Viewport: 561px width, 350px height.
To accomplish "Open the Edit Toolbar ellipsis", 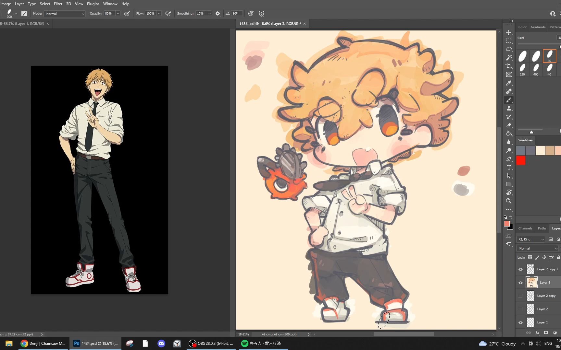I will pos(509,209).
